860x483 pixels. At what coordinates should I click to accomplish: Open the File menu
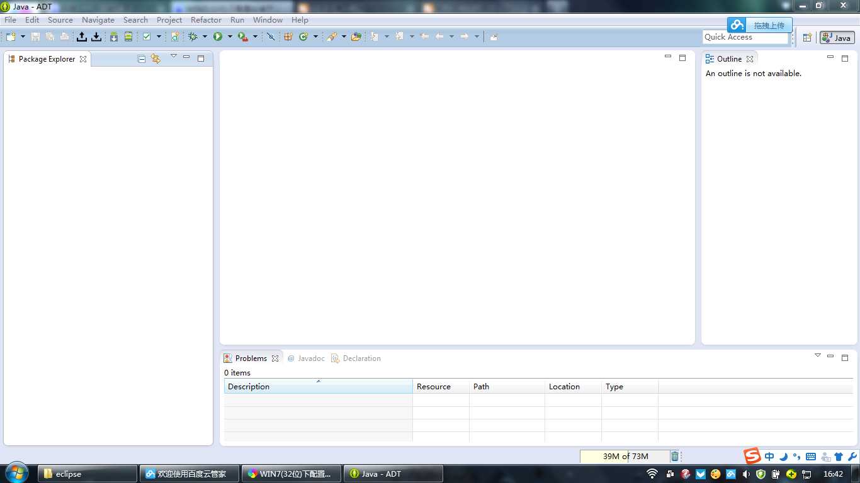pyautogui.click(x=10, y=19)
